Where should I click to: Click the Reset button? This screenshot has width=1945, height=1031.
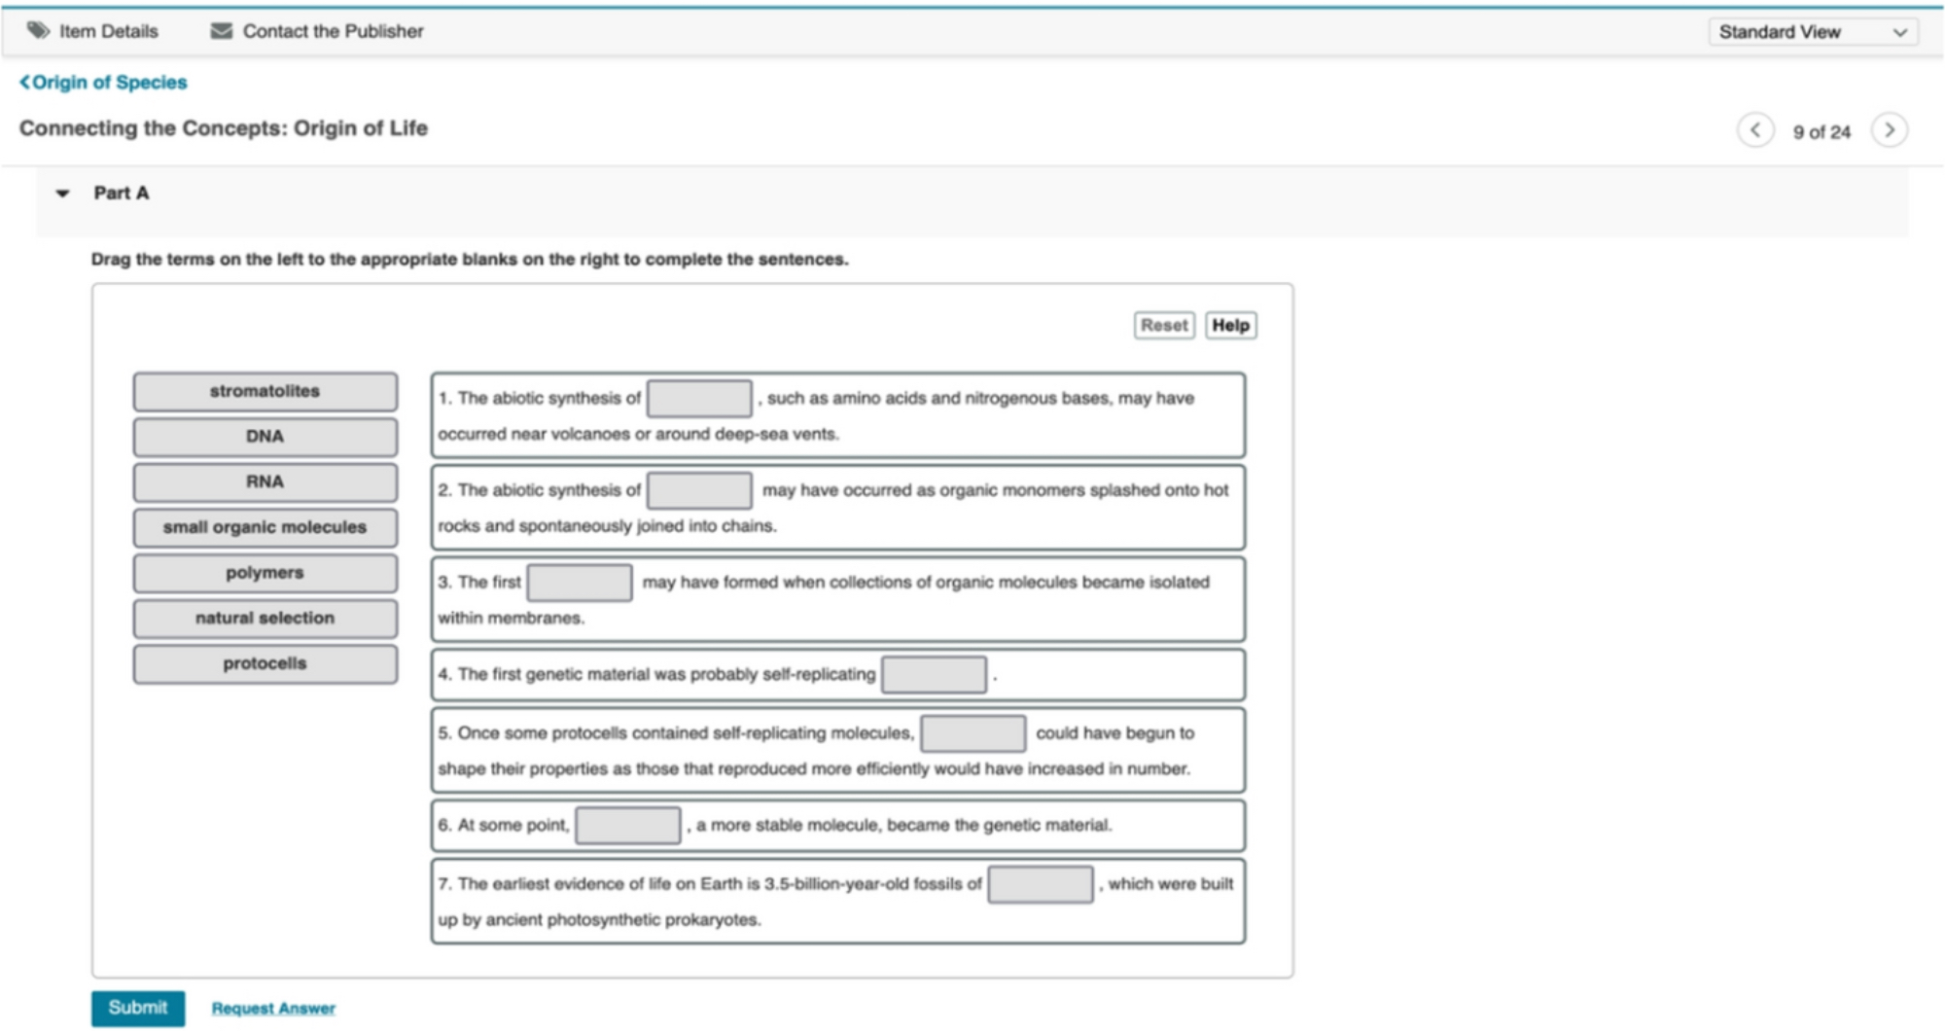(x=1163, y=325)
